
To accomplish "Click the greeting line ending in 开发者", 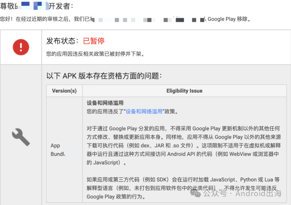I will point(37,6).
